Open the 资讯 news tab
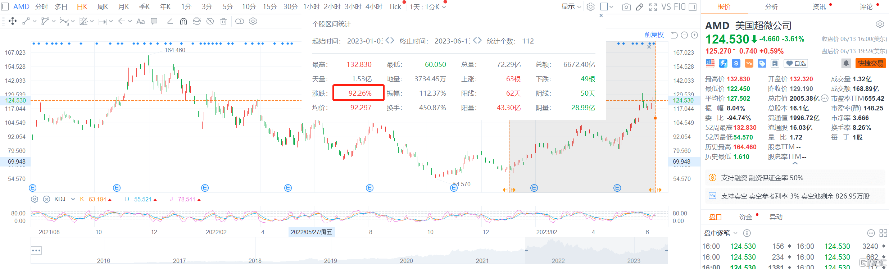889x269 pixels. pyautogui.click(x=819, y=6)
